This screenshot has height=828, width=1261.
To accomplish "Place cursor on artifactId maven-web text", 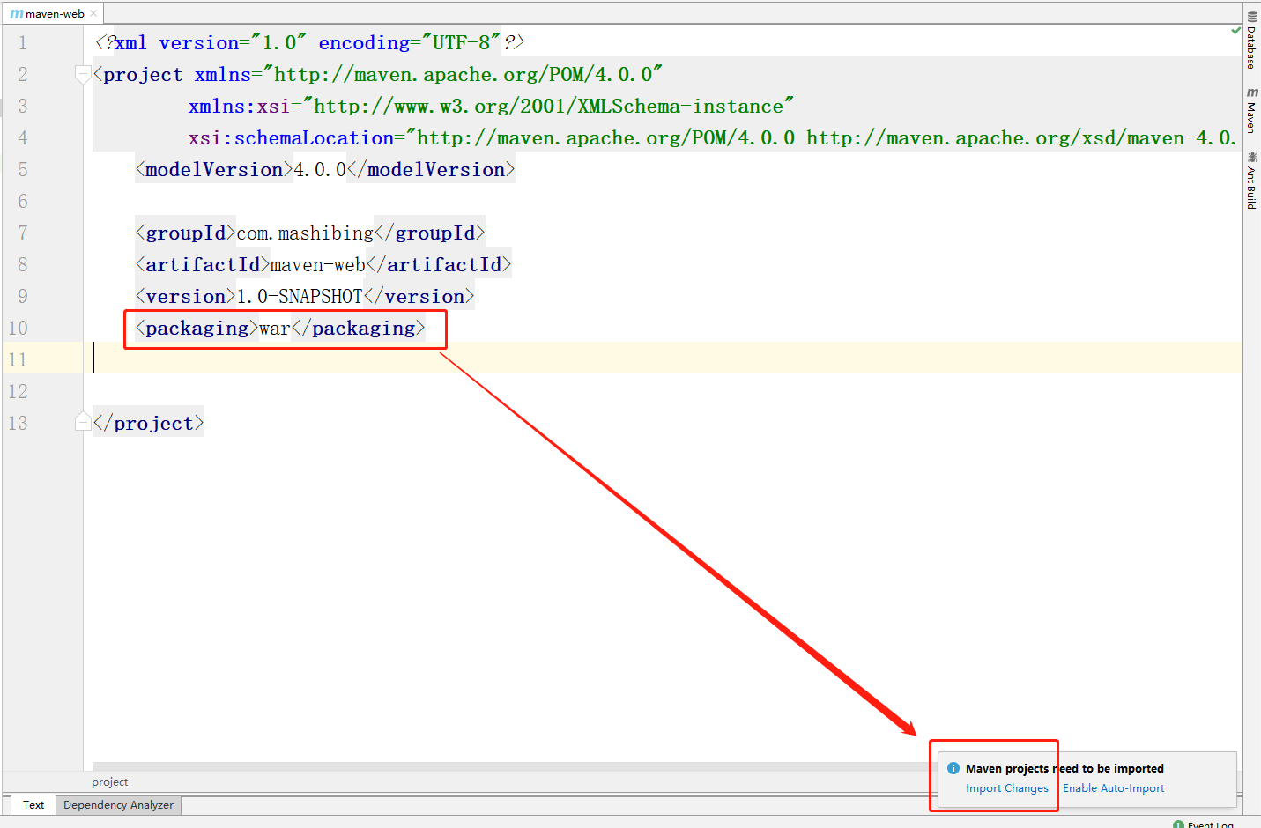I will (x=317, y=265).
